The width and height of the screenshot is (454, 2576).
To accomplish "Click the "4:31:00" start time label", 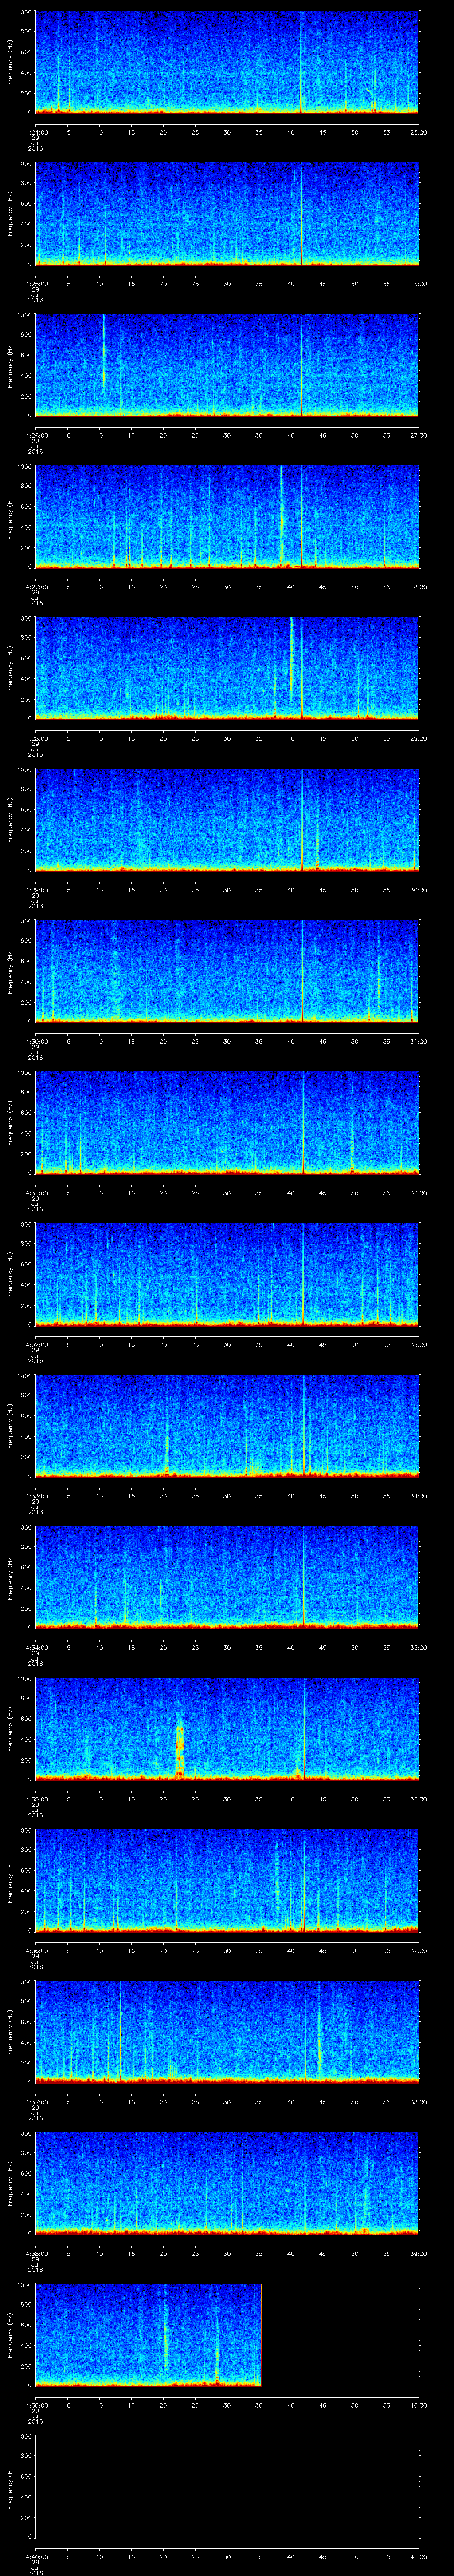I will (36, 1193).
